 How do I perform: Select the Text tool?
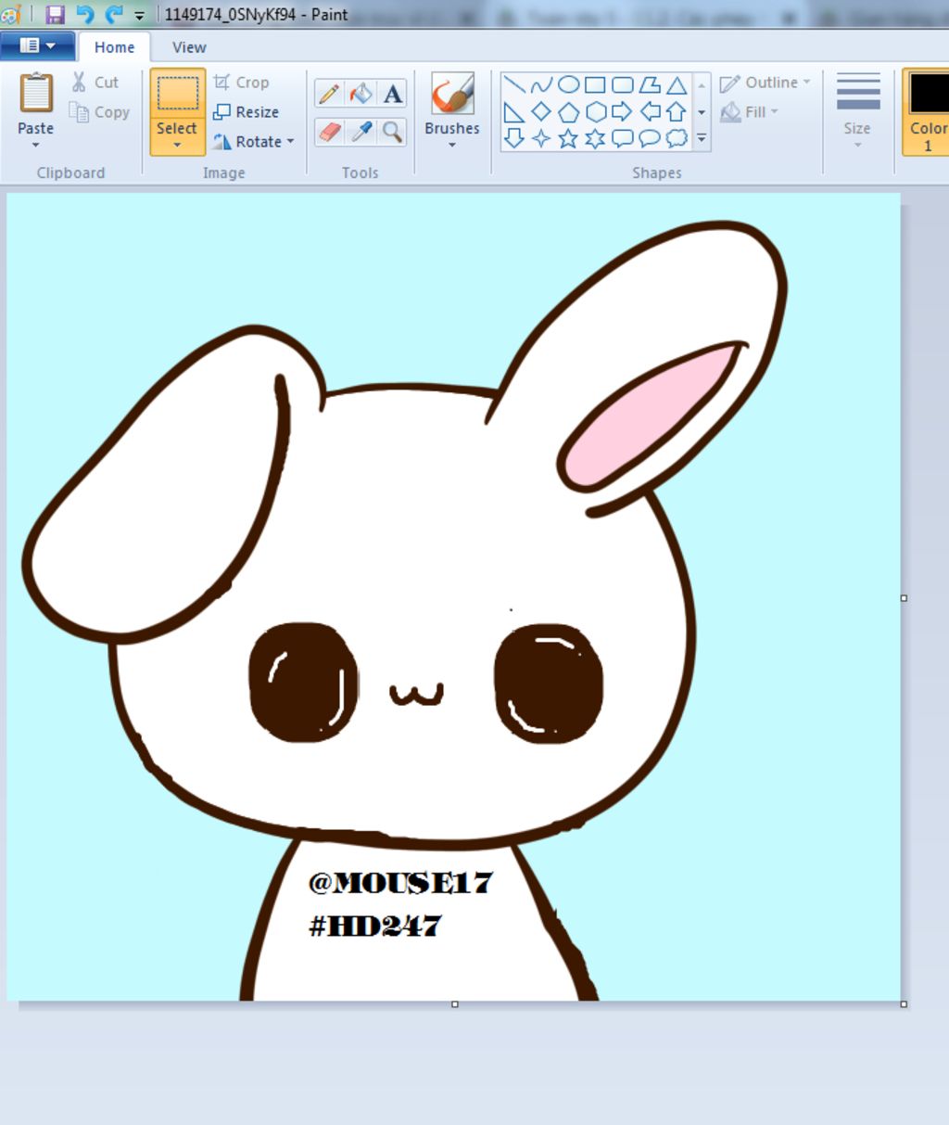tap(393, 93)
